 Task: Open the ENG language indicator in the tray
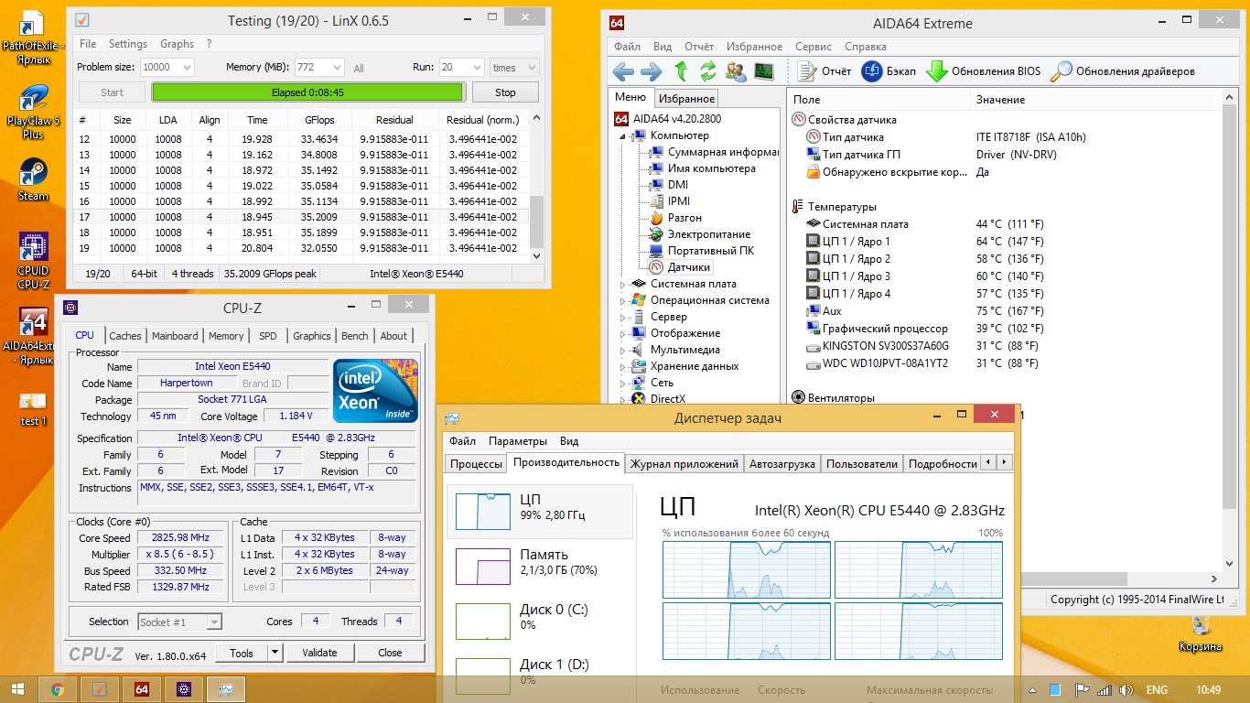point(1157,689)
